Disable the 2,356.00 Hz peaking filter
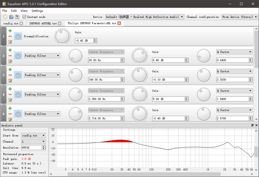The width and height of the screenshot is (259, 177). point(18,95)
